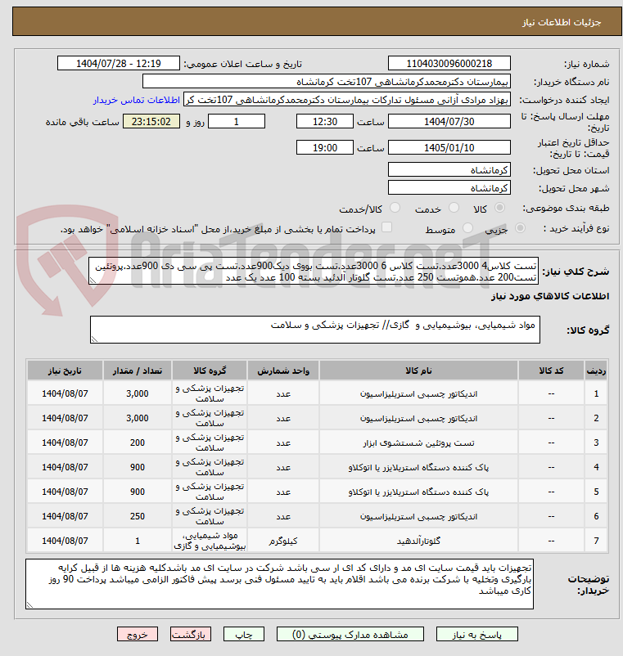Click the need number field 1104030096000218
The width and height of the screenshot is (623, 656).
pos(449,63)
